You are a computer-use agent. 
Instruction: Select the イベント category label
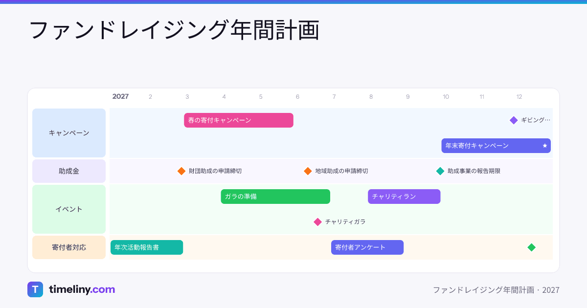[x=69, y=209]
